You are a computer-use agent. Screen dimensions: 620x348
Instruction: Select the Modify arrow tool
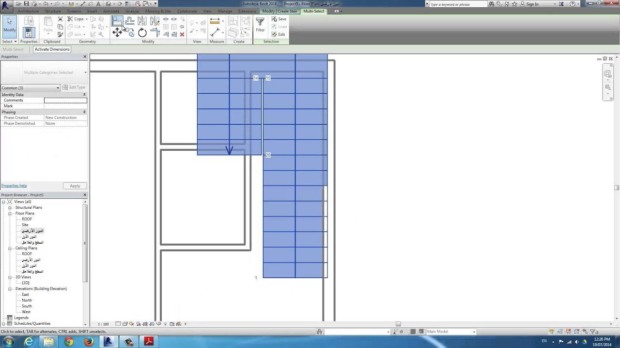[x=9, y=25]
